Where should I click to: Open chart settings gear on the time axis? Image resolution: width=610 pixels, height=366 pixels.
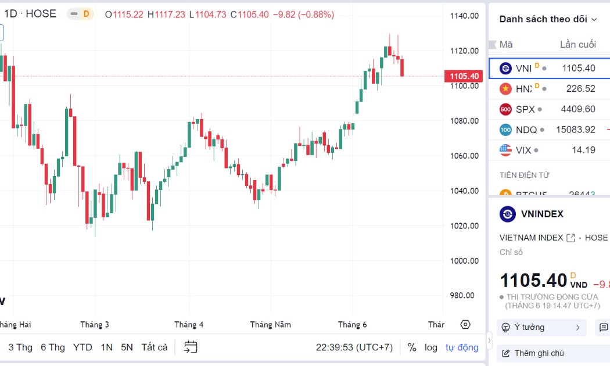(x=465, y=324)
